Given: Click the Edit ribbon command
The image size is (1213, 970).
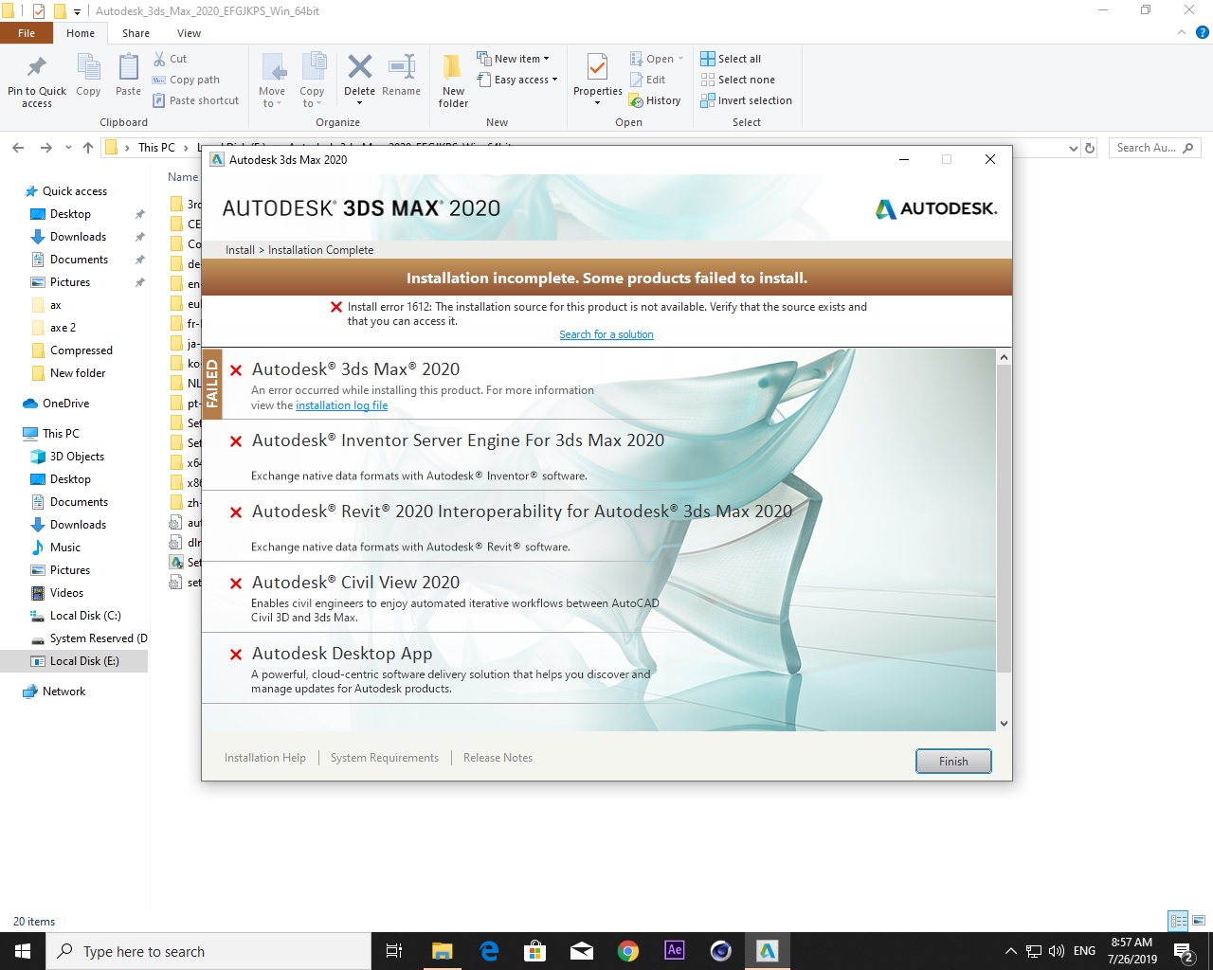Looking at the screenshot, I should pos(647,80).
